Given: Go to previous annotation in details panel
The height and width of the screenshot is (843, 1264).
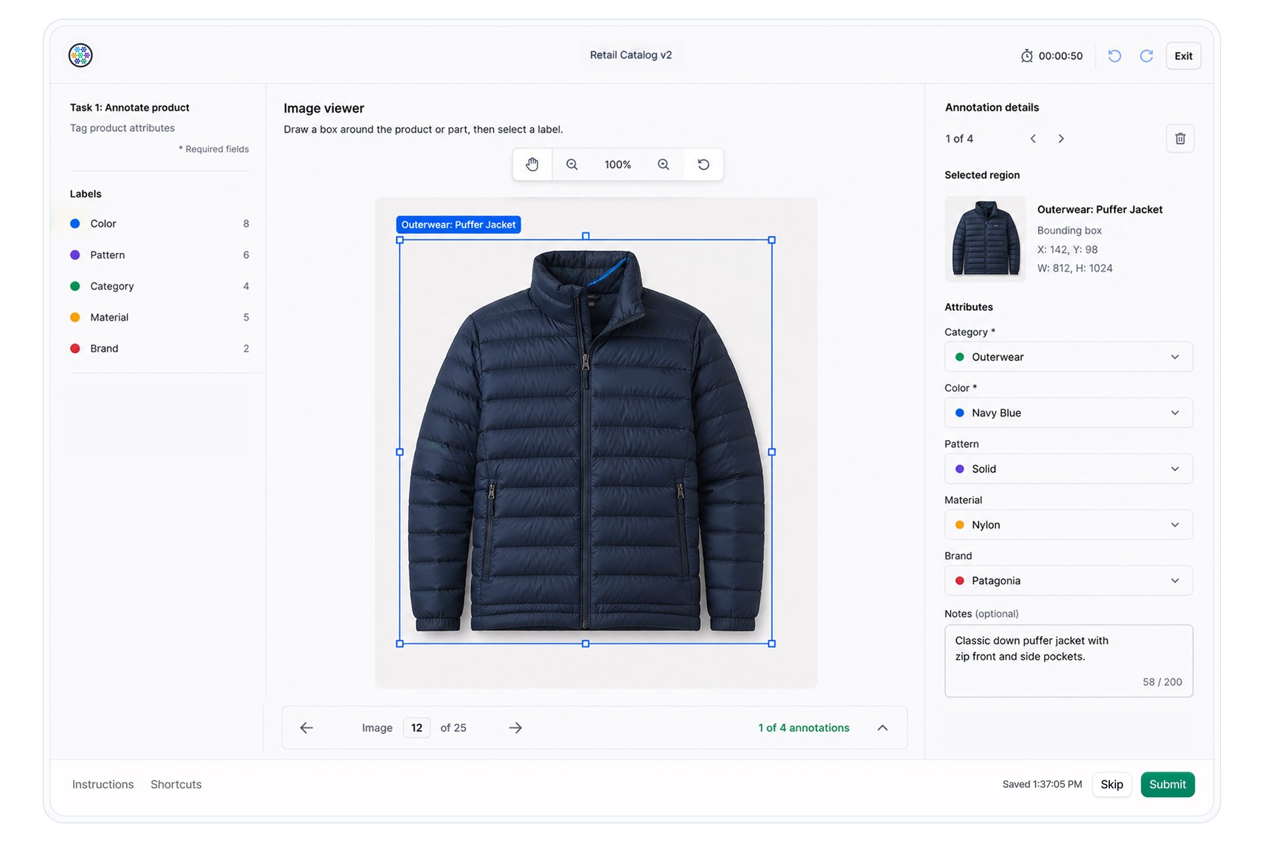Looking at the screenshot, I should [x=1033, y=138].
